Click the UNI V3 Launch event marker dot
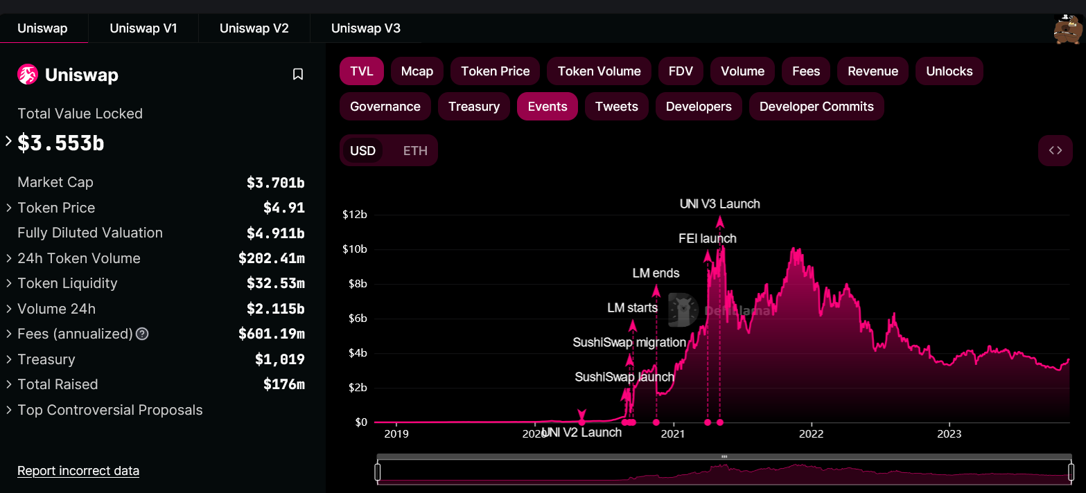This screenshot has height=493, width=1086. click(x=720, y=422)
